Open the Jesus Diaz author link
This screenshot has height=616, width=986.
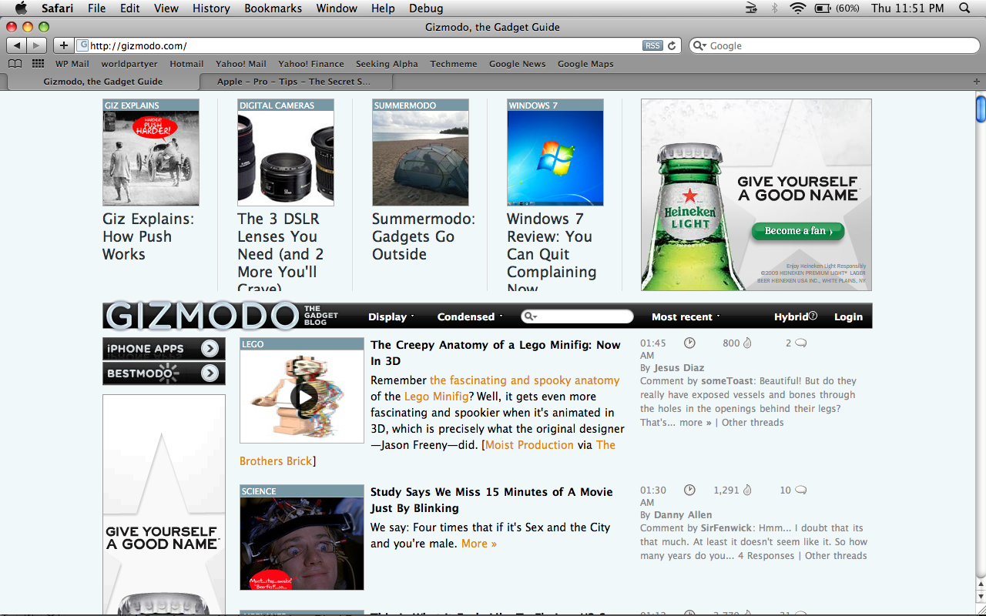[x=679, y=367]
